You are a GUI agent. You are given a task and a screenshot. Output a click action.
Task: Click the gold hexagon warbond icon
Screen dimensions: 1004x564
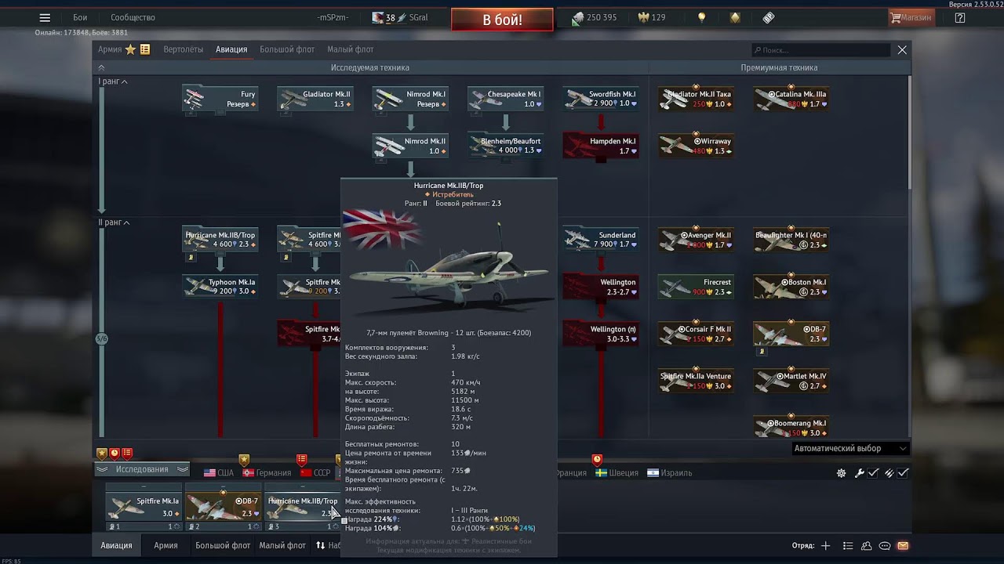735,17
